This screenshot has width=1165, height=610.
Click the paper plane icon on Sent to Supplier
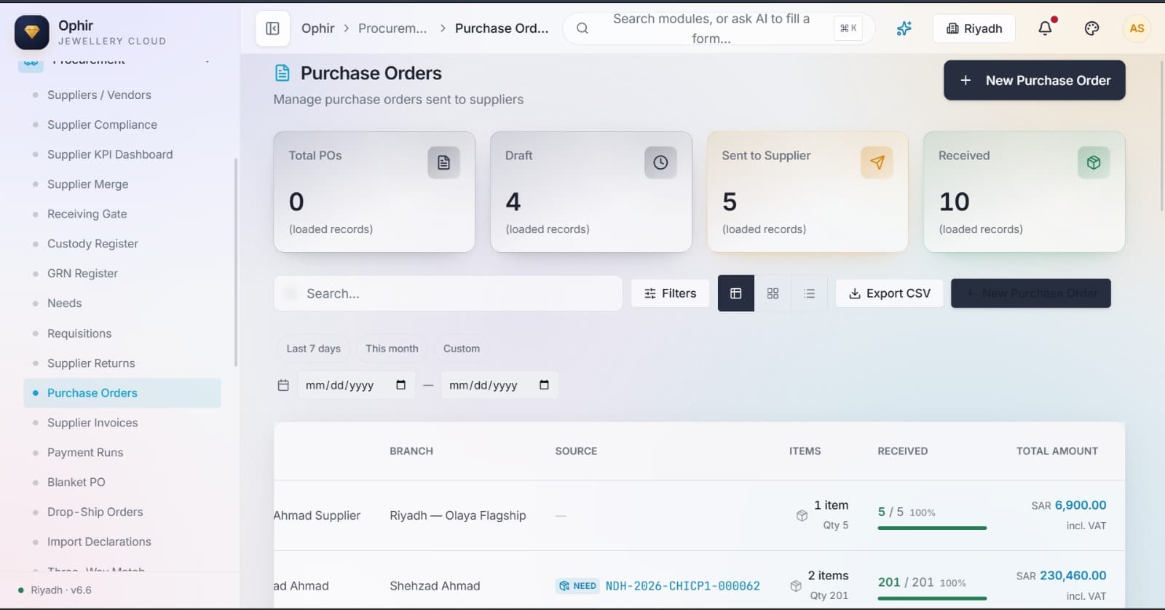[x=877, y=162]
